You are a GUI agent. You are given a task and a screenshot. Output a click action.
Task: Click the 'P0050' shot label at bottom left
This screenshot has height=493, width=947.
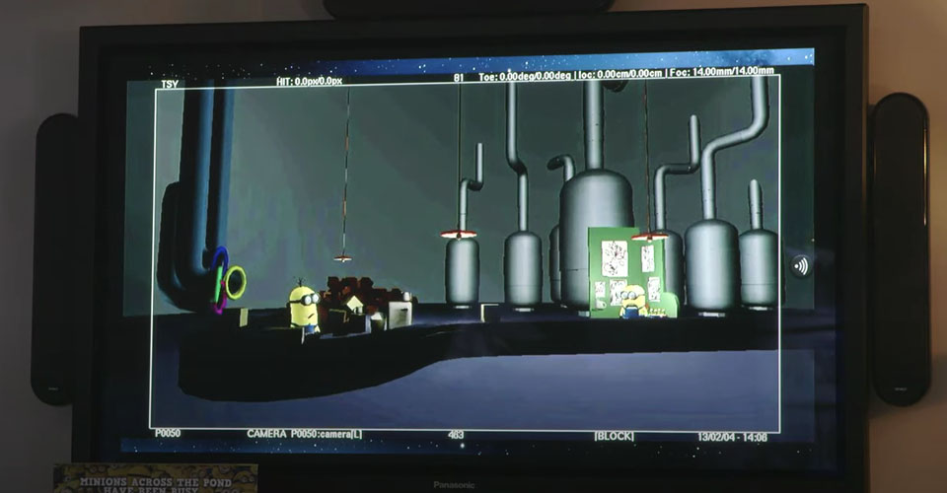point(168,433)
